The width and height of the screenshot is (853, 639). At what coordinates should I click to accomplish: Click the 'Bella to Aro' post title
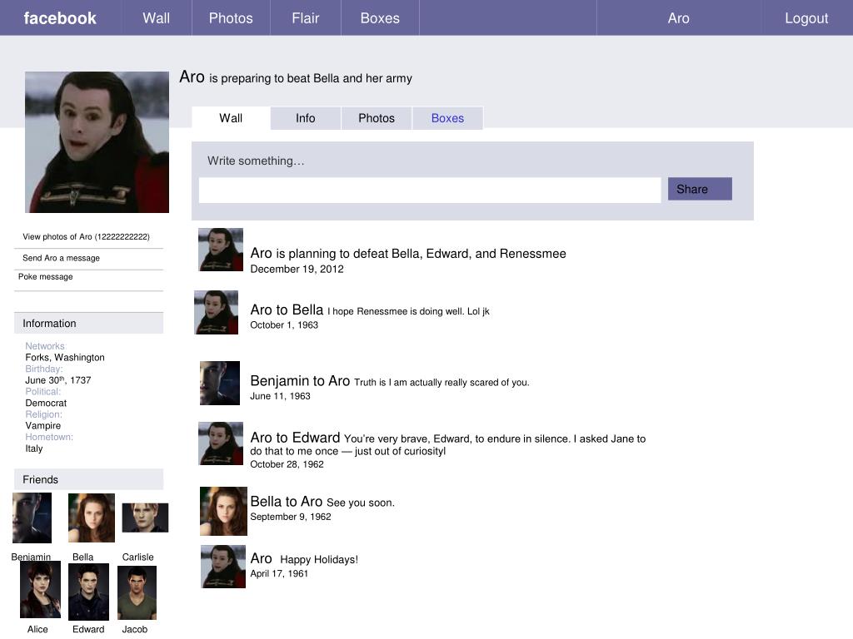pyautogui.click(x=287, y=502)
